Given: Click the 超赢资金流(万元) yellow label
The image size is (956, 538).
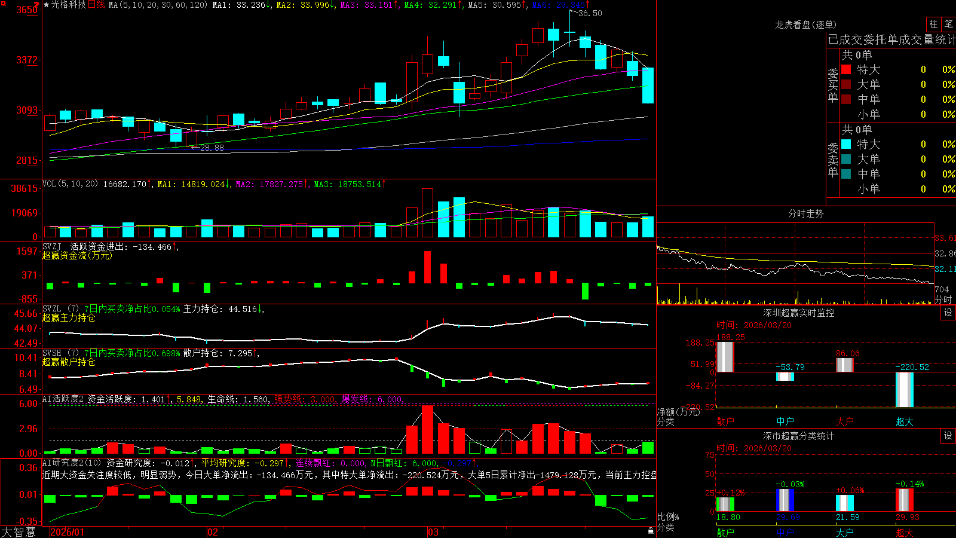Looking at the screenshot, I should pos(77,255).
